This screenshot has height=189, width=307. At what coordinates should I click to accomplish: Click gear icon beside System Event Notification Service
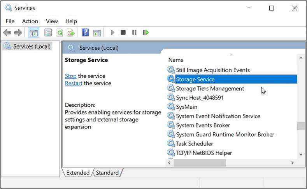(x=171, y=116)
